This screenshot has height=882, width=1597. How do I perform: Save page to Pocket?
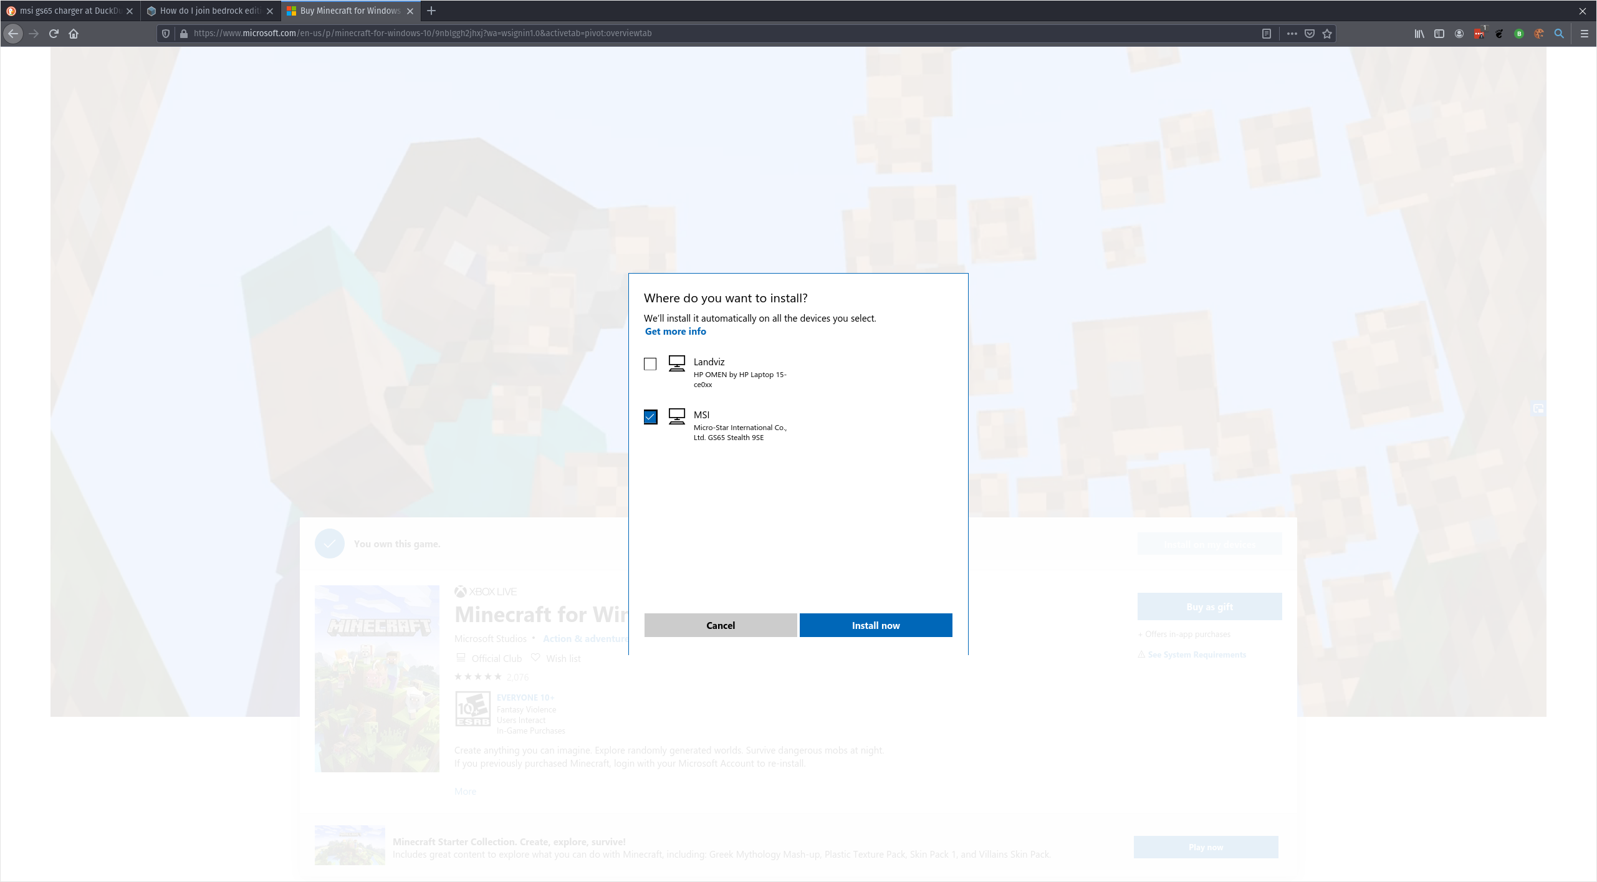(x=1310, y=34)
